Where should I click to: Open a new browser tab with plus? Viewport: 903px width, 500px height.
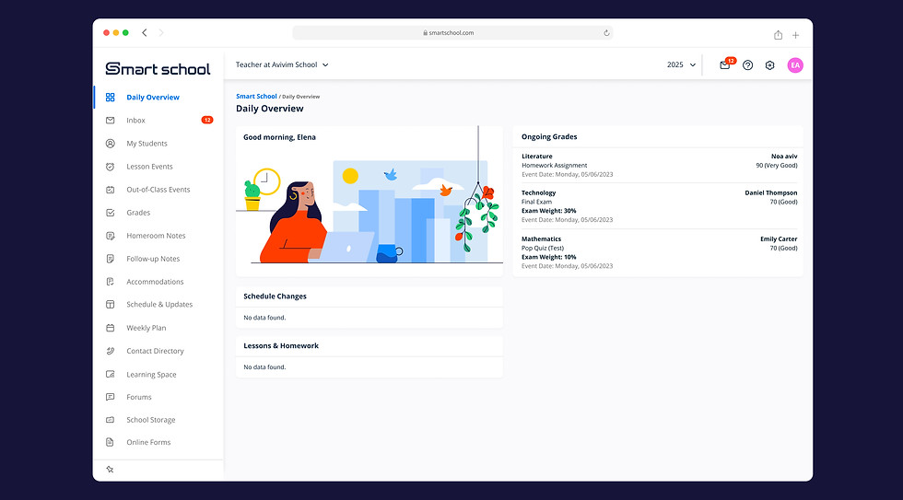(x=795, y=35)
